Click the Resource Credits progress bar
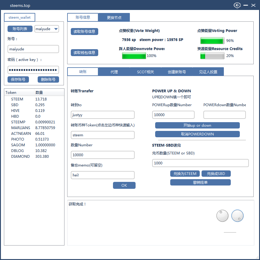This screenshot has width=260, height=260. click(212, 55)
